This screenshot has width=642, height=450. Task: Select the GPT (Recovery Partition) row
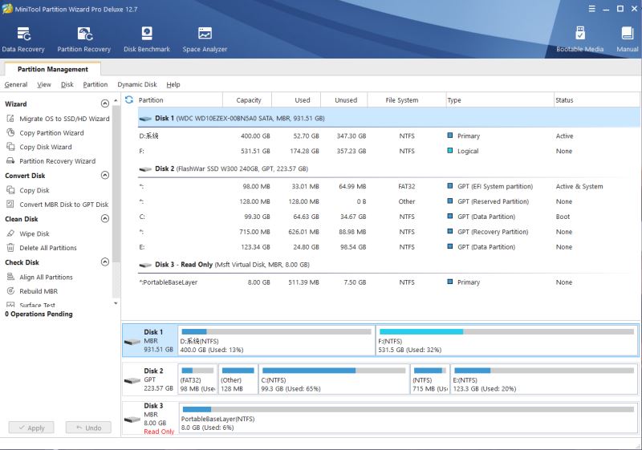click(388, 232)
